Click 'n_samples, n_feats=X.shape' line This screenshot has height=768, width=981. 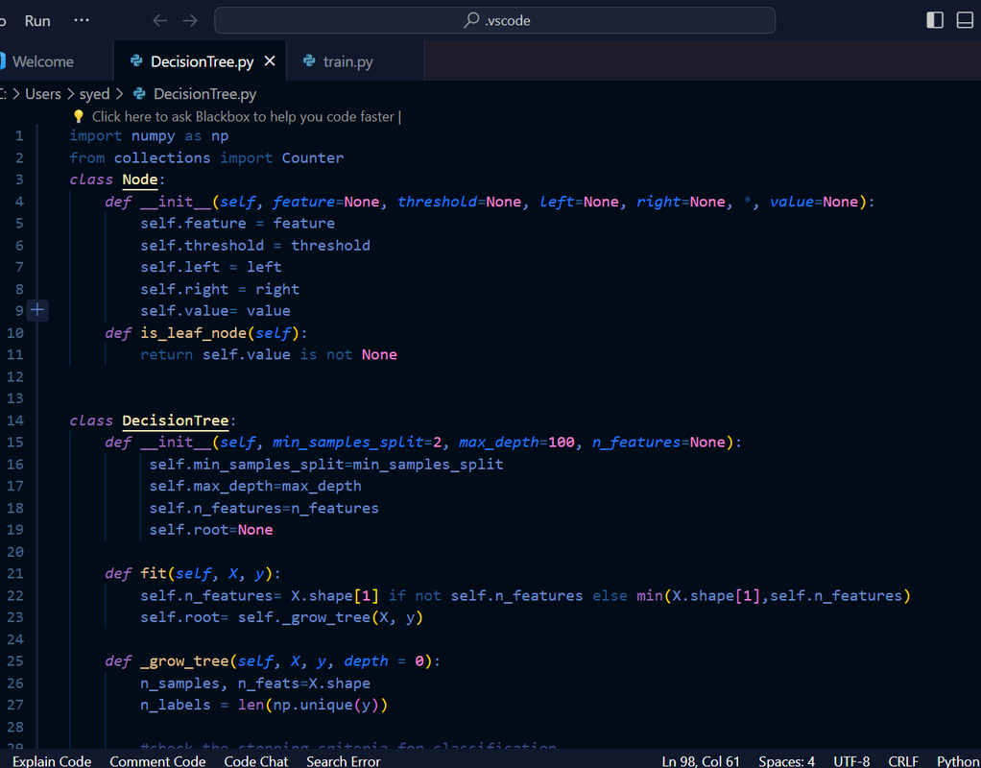(255, 684)
